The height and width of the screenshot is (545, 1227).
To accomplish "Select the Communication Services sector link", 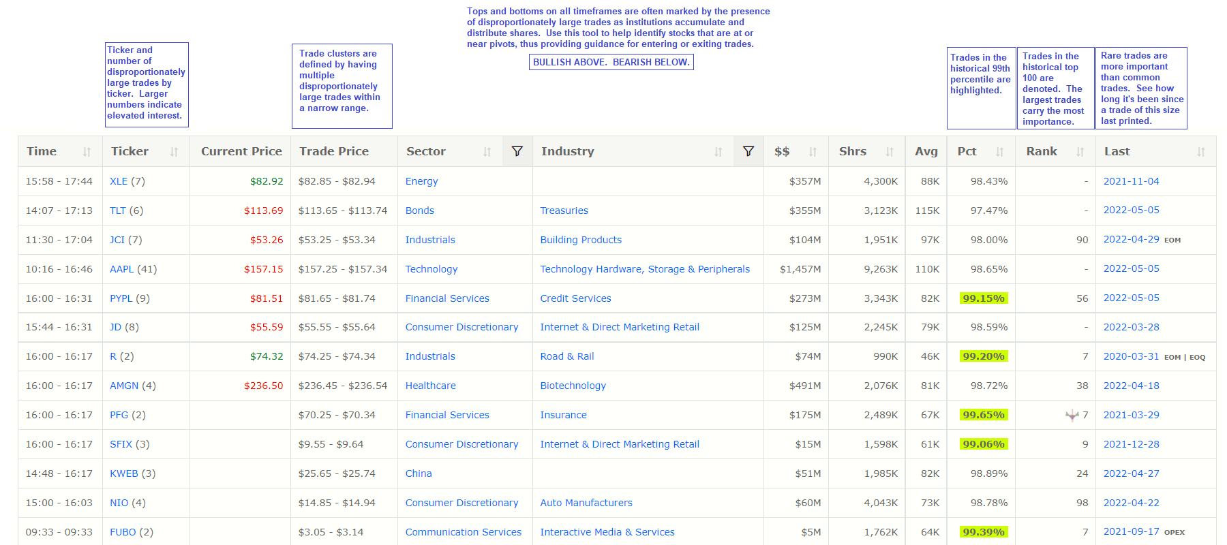I will coord(464,532).
